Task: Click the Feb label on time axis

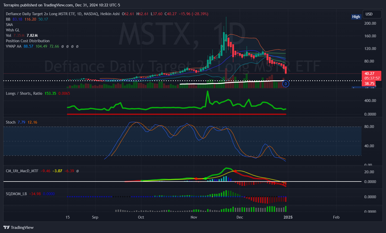Action: tap(336, 217)
